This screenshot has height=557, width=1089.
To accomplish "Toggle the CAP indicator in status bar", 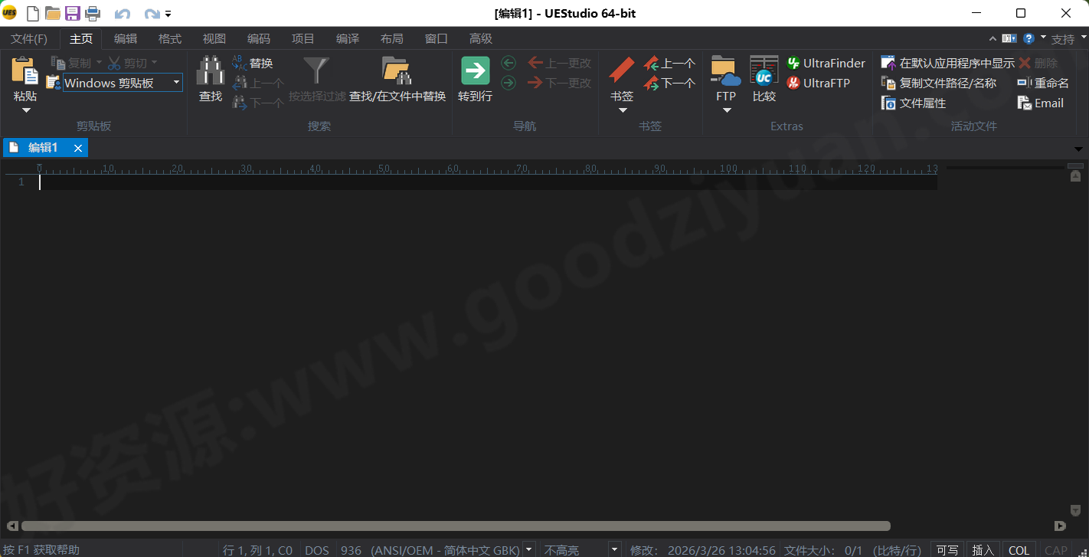I will click(x=1056, y=549).
